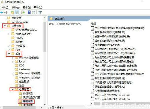150x109 pixels.
Task: Select policy 允许打开网络文件时自动睡眠(接通电源)
Action: (114, 66)
